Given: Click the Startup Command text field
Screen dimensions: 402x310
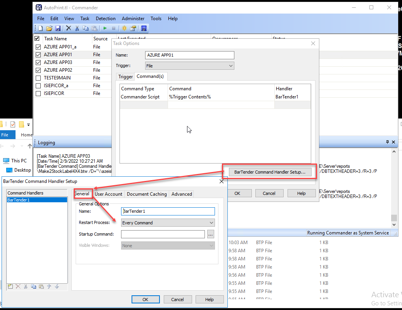Looking at the screenshot, I should (x=163, y=234).
